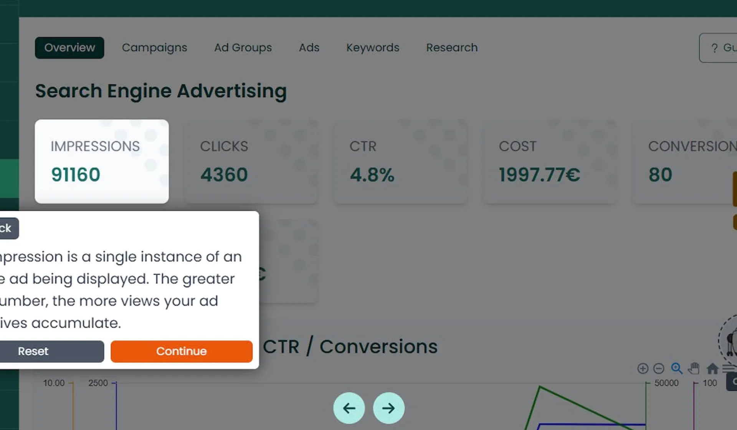Click the chart zoom-out minus icon
737x430 pixels.
[x=659, y=369]
